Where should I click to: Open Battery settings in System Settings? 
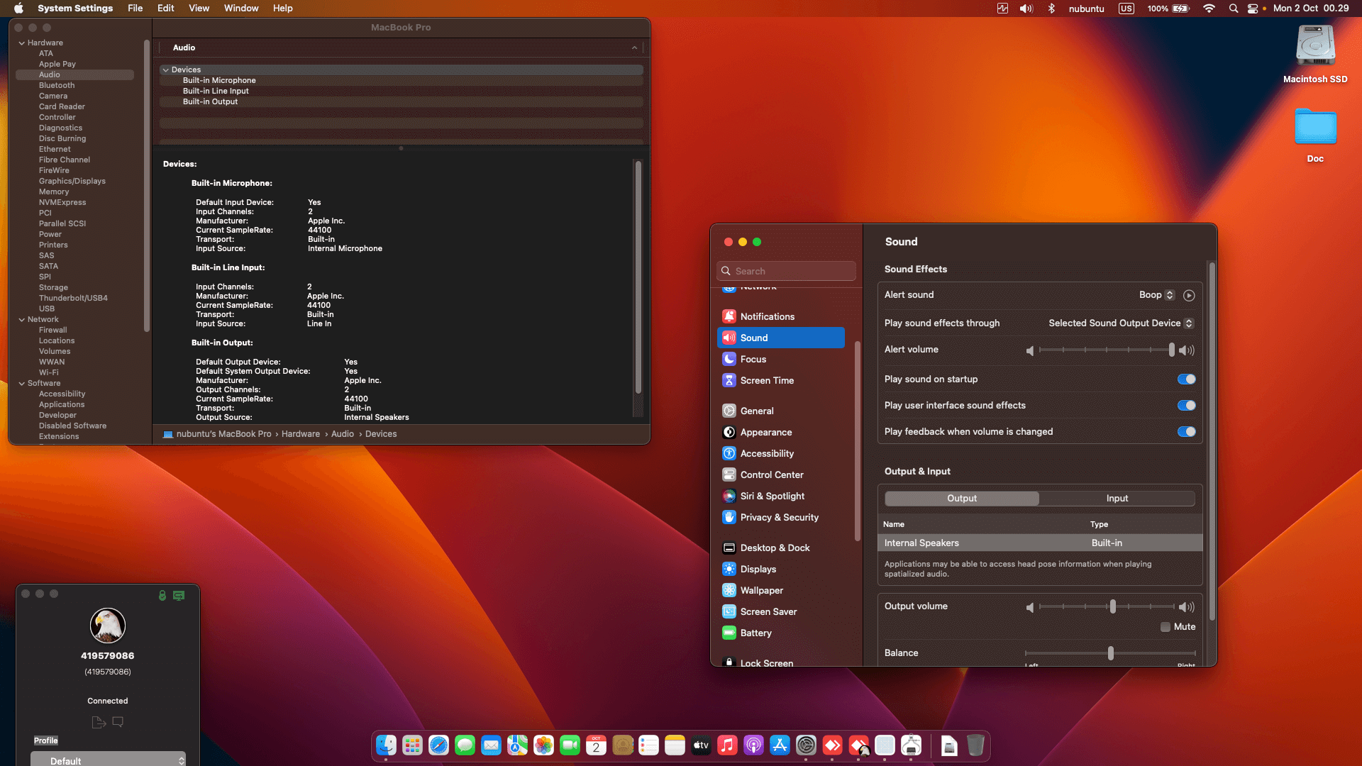click(755, 633)
